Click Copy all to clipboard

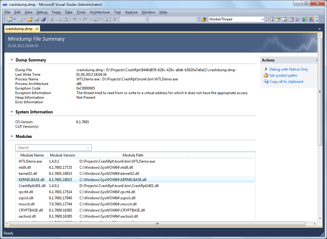click(x=286, y=81)
